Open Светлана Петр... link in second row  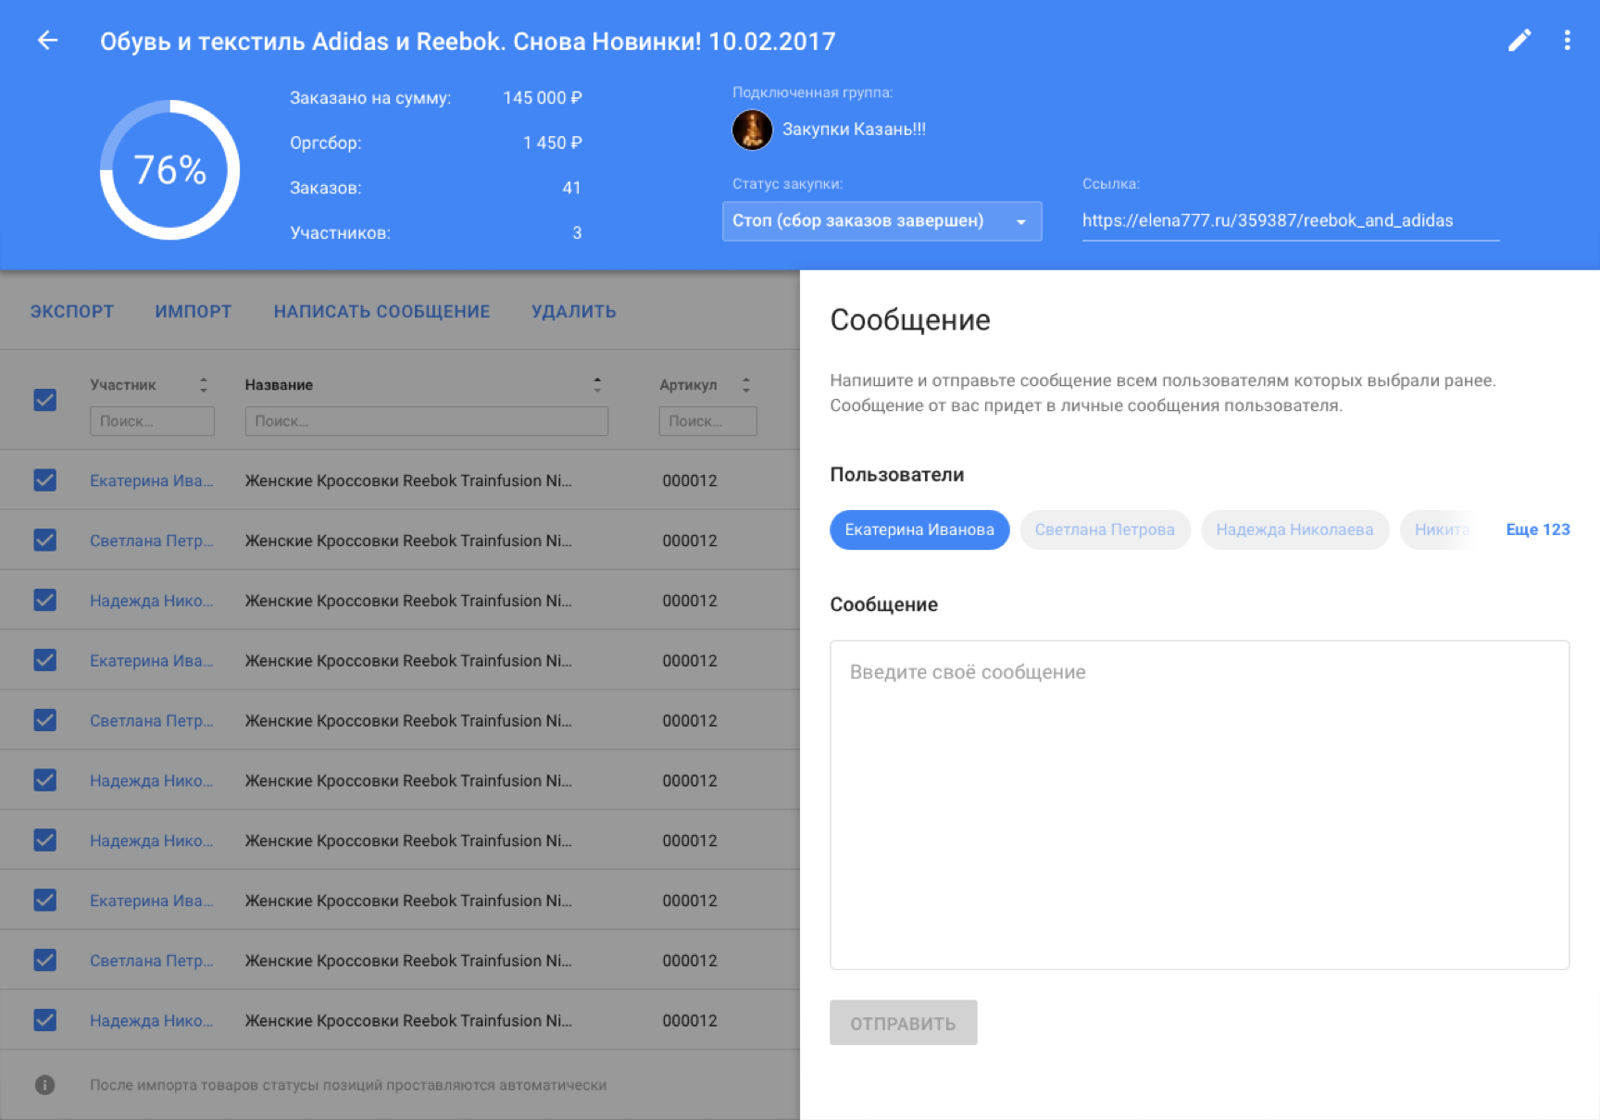pyautogui.click(x=152, y=541)
